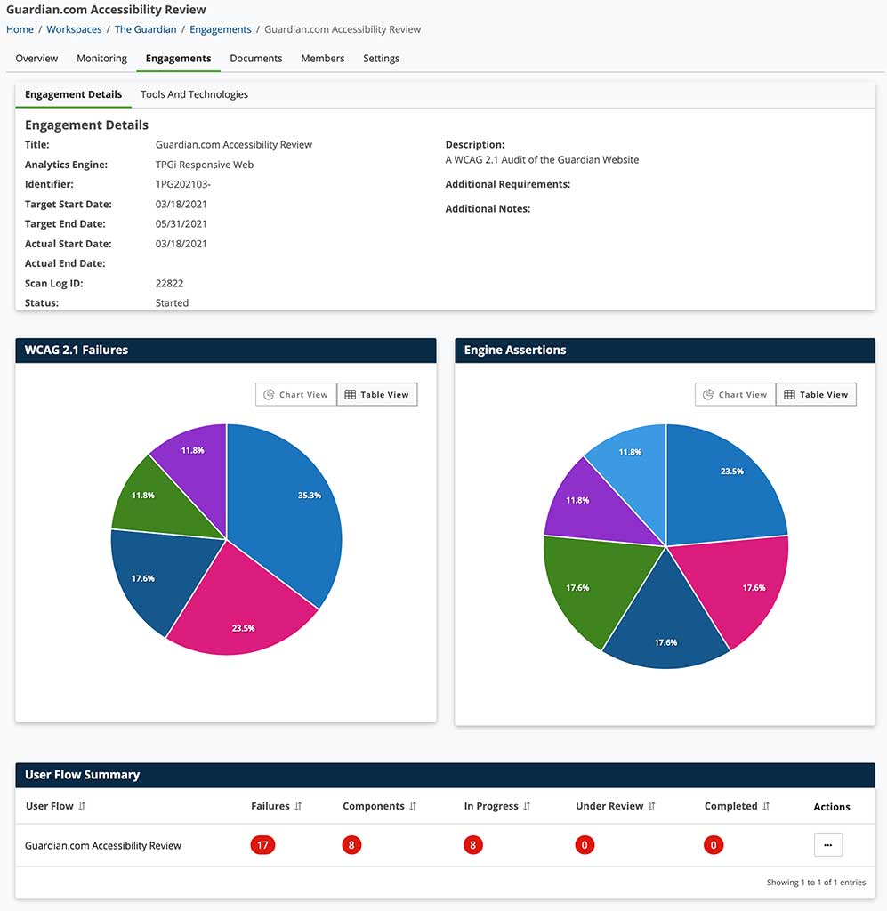Click the Status value Started

click(x=172, y=302)
